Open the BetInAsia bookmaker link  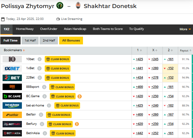33,133
